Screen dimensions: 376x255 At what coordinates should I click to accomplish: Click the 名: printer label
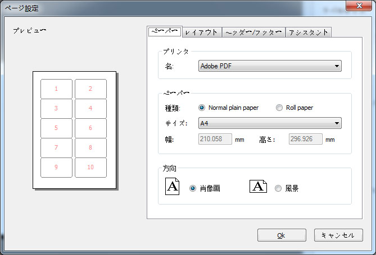[x=169, y=66]
